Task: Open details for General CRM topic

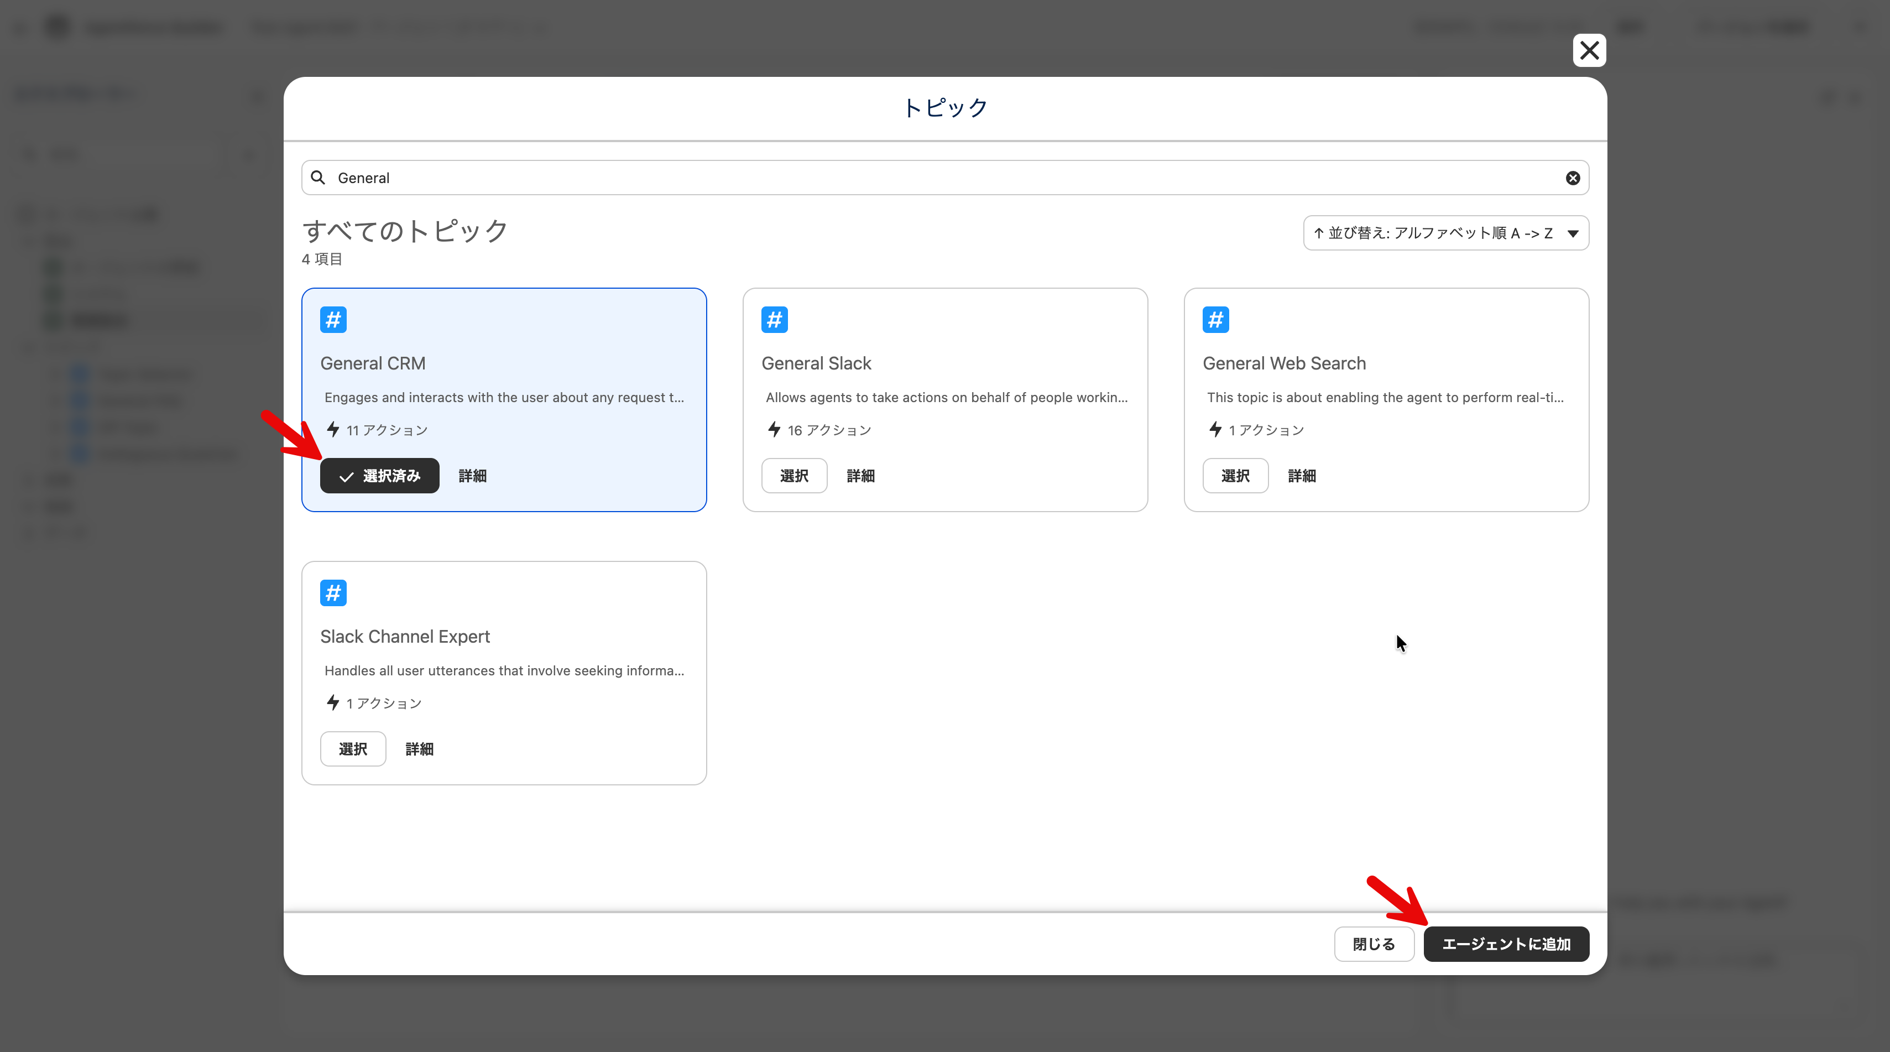Action: 472,476
